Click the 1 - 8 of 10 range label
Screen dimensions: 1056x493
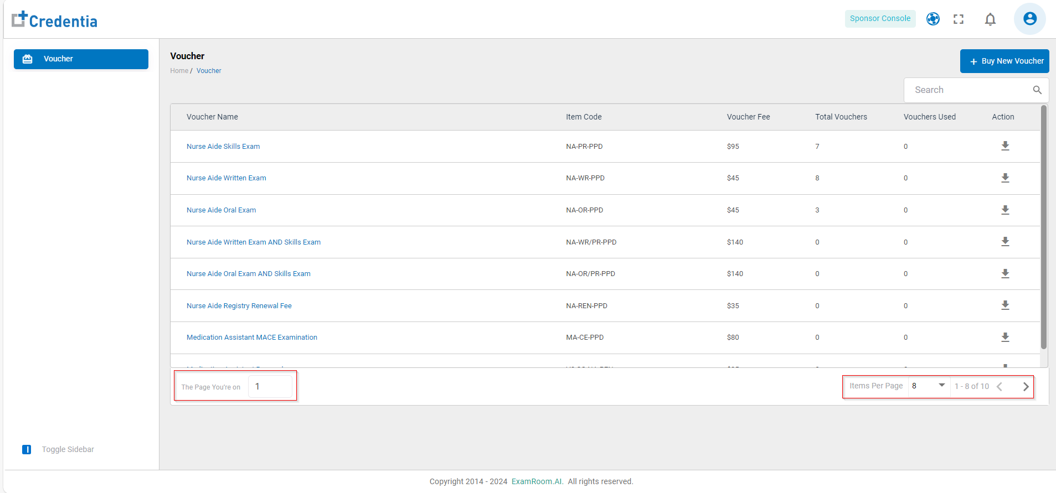point(972,386)
